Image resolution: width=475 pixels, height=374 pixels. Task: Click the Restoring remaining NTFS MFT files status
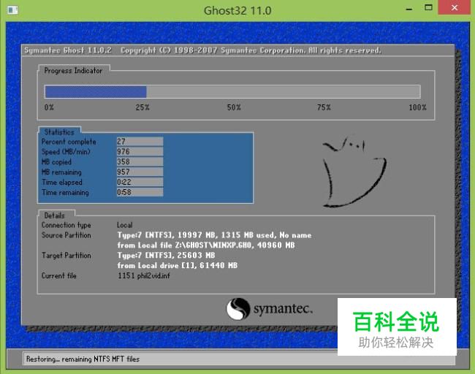click(x=83, y=359)
